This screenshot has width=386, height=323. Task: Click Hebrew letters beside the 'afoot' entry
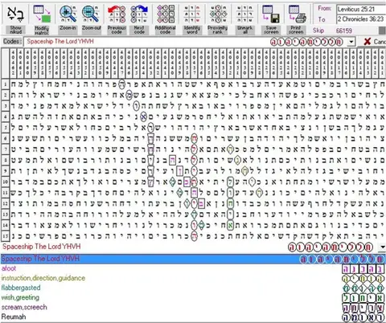tap(363, 269)
